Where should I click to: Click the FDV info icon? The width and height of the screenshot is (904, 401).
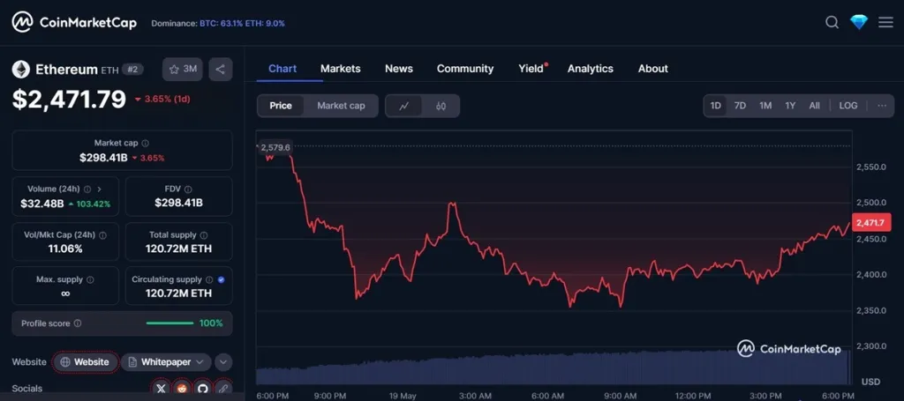click(188, 189)
